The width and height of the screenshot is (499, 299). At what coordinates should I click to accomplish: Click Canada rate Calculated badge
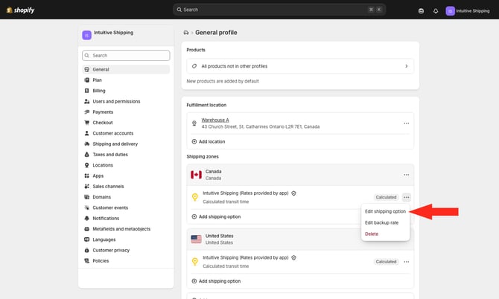pyautogui.click(x=386, y=197)
